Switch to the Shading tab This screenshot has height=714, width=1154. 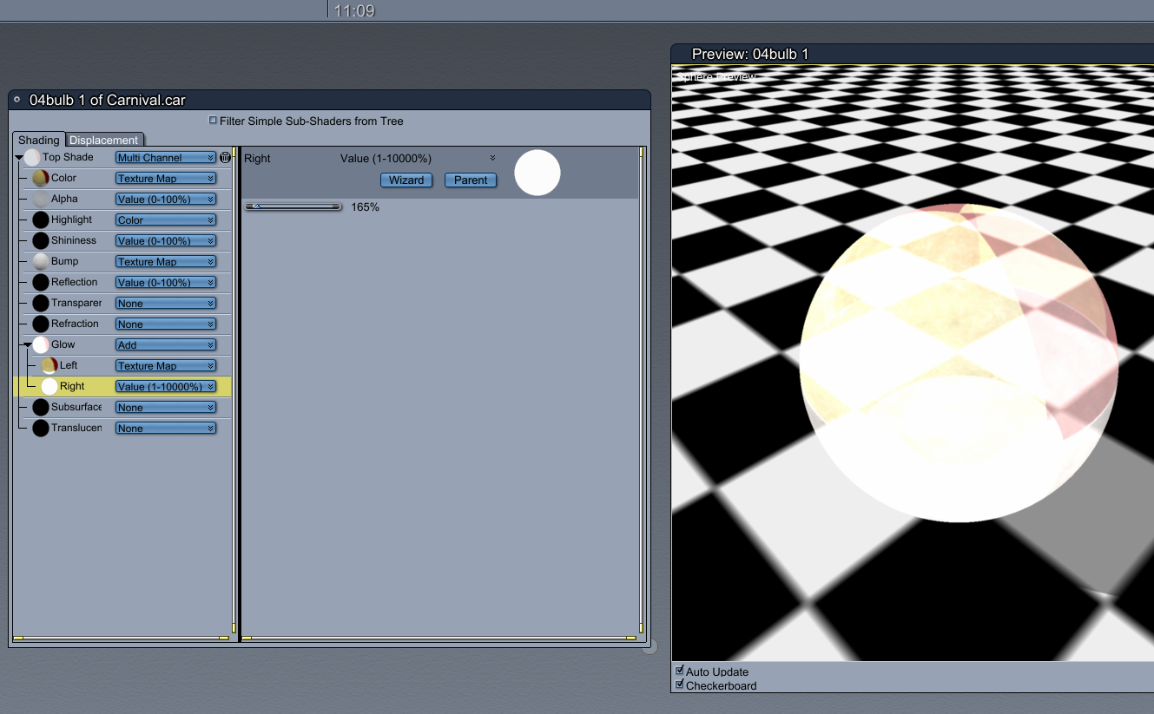point(39,140)
